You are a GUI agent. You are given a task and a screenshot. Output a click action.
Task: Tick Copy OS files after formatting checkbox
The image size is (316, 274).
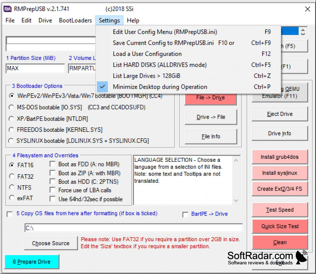pyautogui.click(x=10, y=214)
